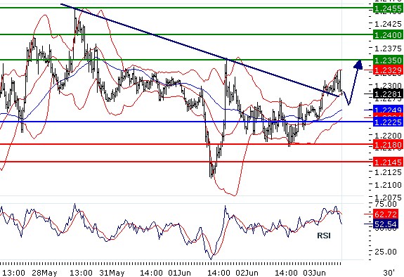Click the red 1.2145 support label
Image resolution: width=404 pixels, height=277 pixels.
click(x=388, y=162)
